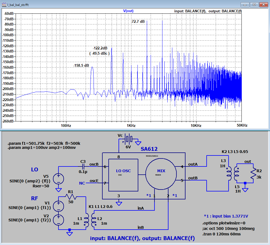Select the L3 inductor coil
Viewport: 270px width, 245px height.
(x=229, y=173)
